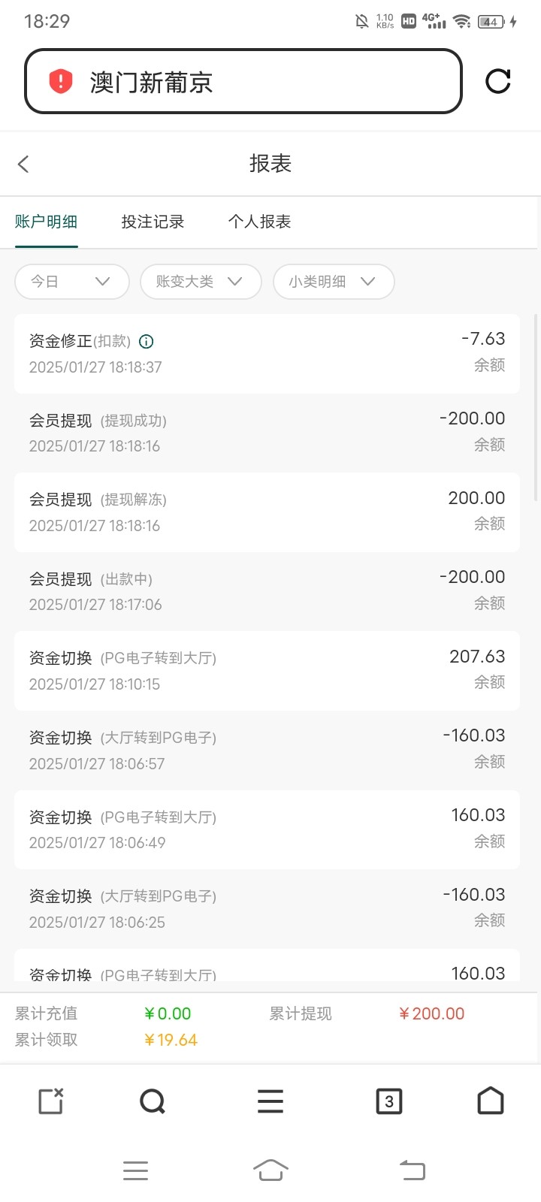The image size is (541, 1202).
Task: Tap info icon beside 资金修正(扣款)
Action: coord(147,342)
